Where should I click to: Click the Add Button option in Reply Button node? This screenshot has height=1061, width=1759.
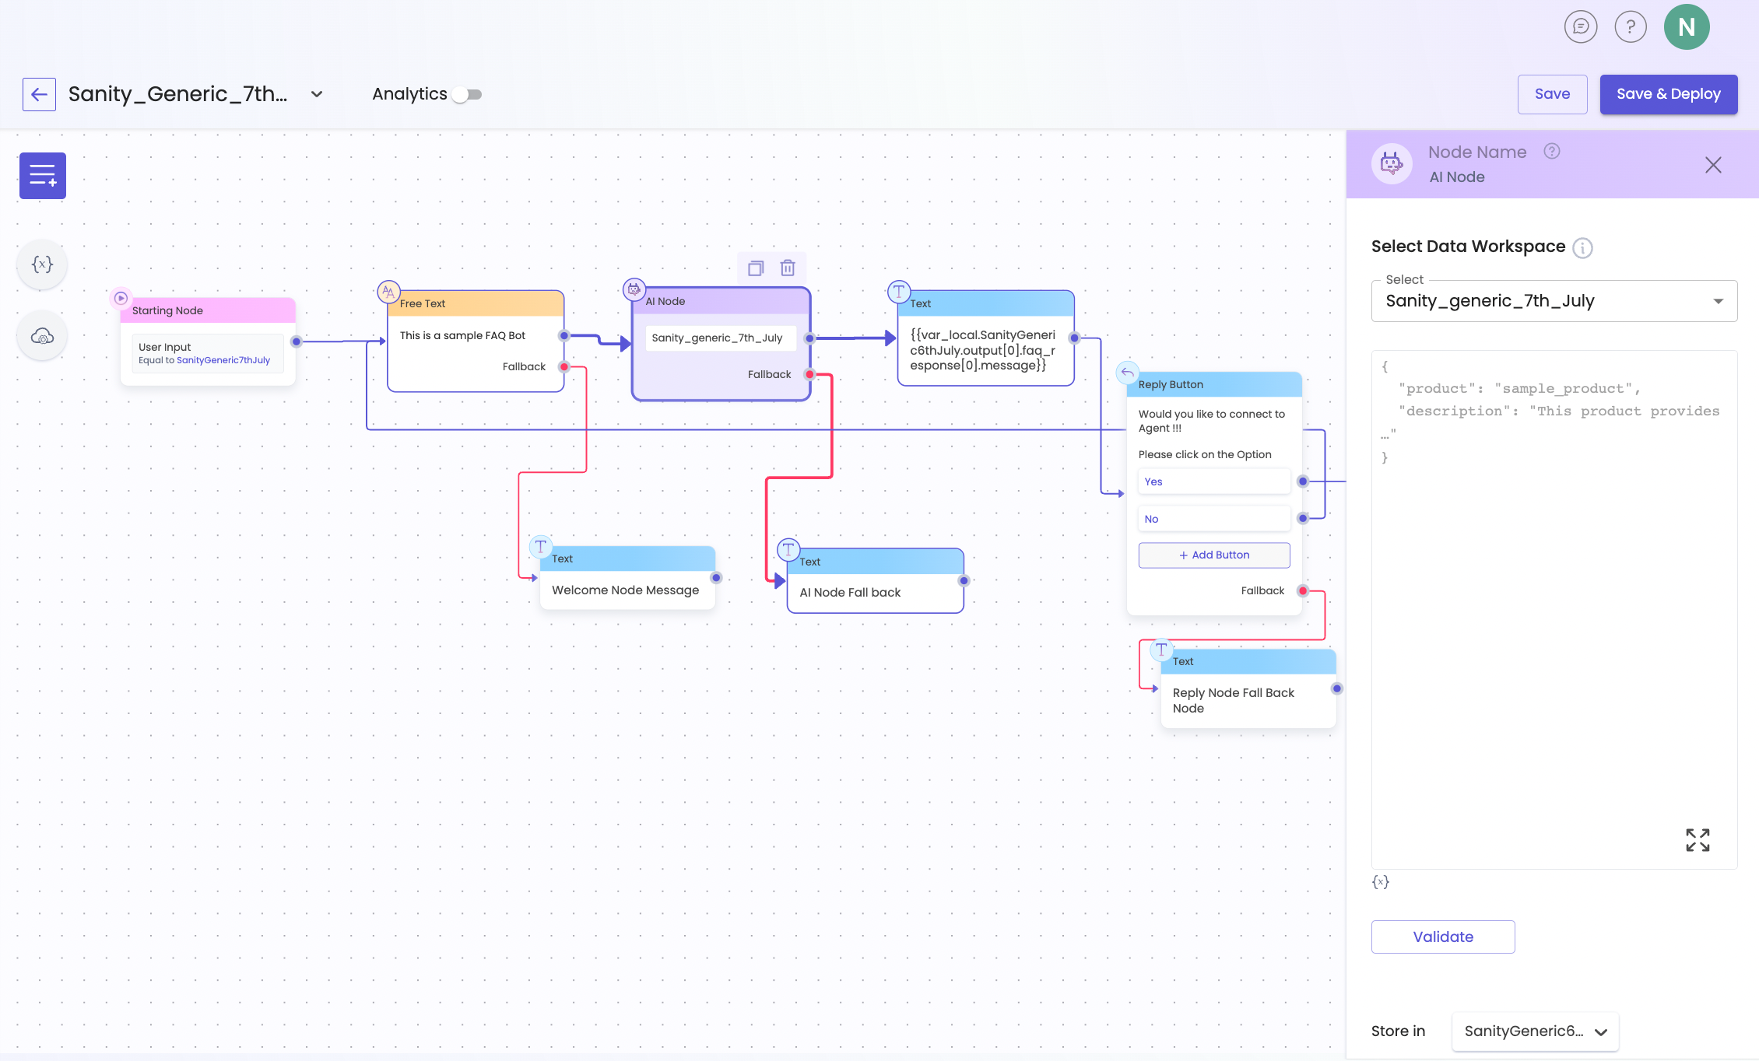[x=1214, y=555]
